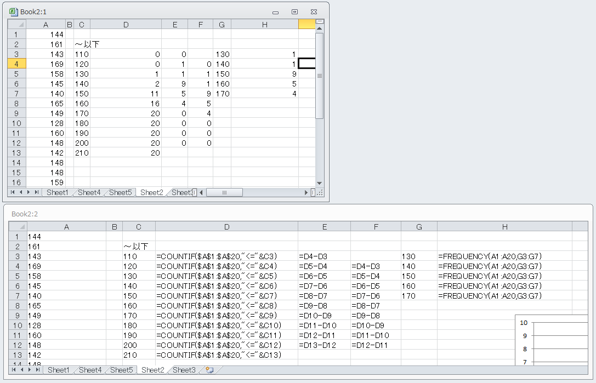The image size is (596, 383).
Task: Show next sheet tab in Book2:2 window
Action: click(x=30, y=370)
